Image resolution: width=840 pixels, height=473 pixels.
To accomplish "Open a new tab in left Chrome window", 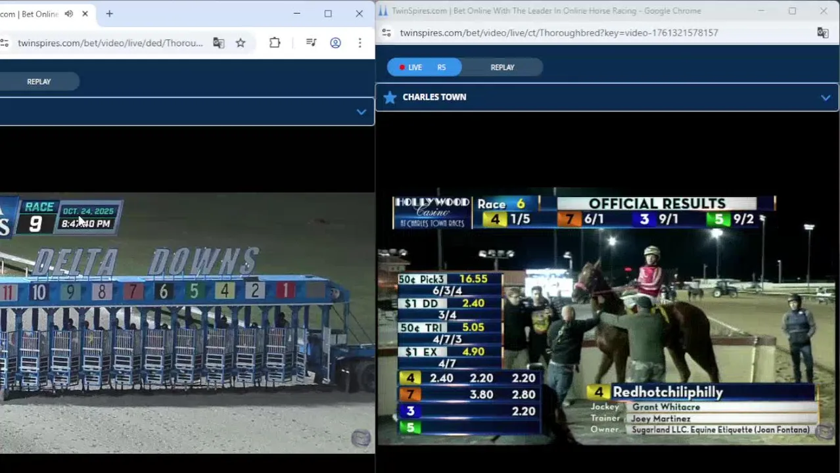I will coord(109,14).
